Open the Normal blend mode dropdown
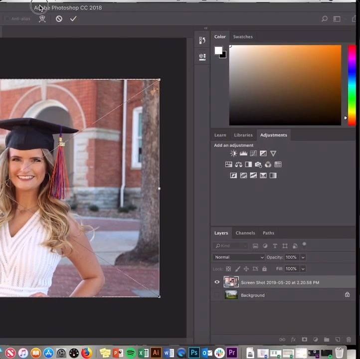 [238, 257]
